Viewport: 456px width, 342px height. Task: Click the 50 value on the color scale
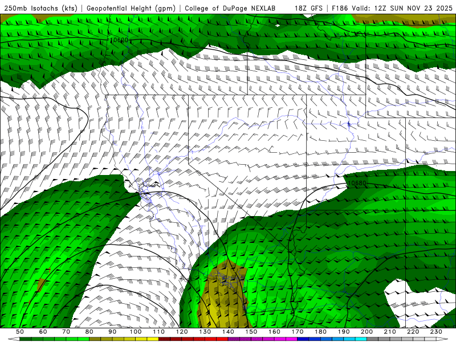[x=20, y=332]
